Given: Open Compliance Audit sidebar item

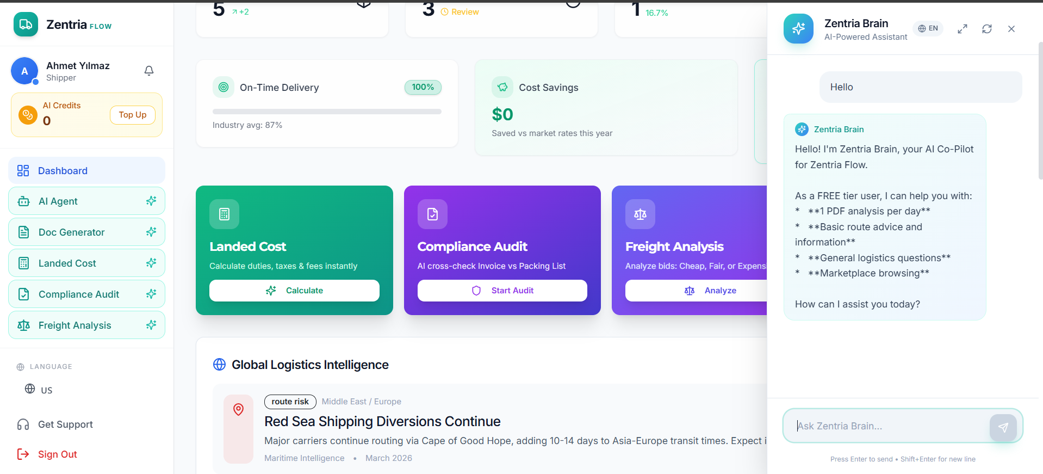Looking at the screenshot, I should pos(86,294).
